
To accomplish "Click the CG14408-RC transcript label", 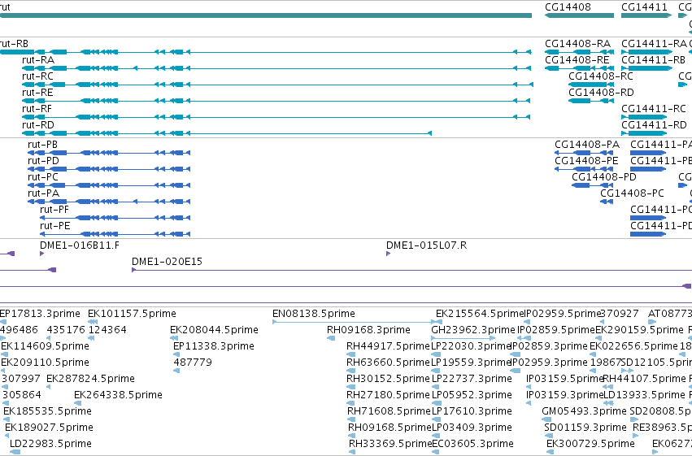I will point(601,76).
